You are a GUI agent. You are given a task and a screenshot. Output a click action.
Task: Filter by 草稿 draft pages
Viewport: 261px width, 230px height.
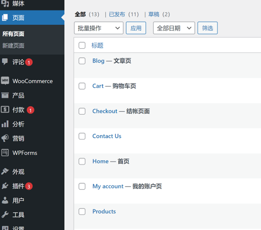point(154,14)
